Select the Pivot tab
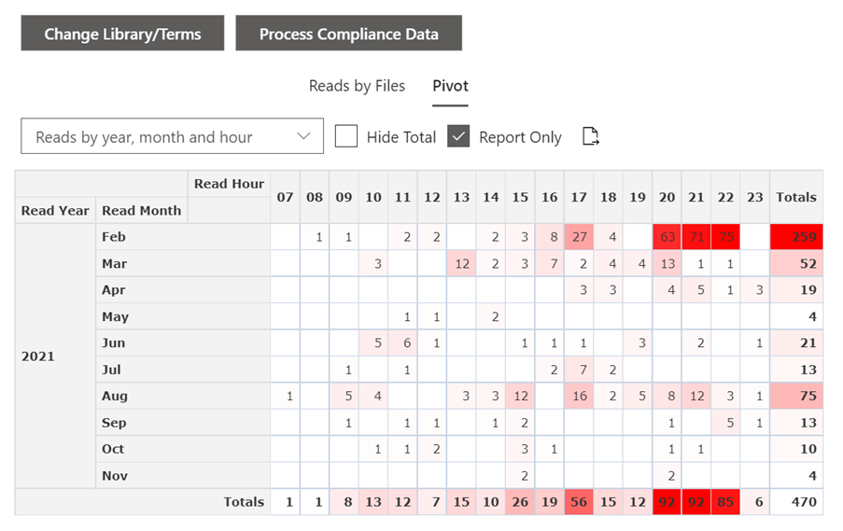Image resolution: width=843 pixels, height=531 pixels. click(450, 86)
